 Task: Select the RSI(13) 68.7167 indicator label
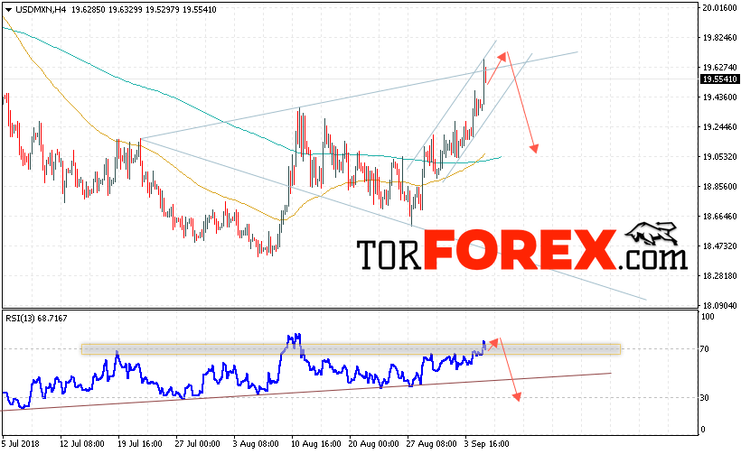click(x=36, y=319)
